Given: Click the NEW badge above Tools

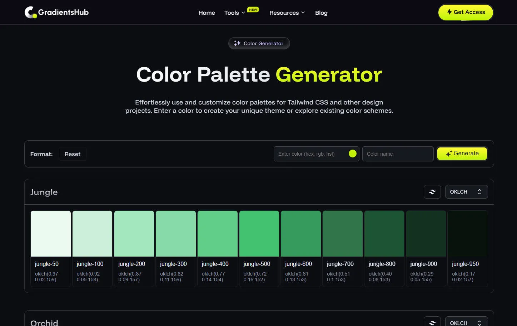Looking at the screenshot, I should 253,10.
